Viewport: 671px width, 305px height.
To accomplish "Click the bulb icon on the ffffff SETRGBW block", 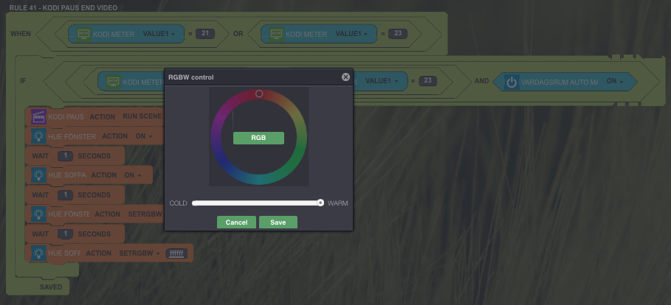I will coord(38,253).
